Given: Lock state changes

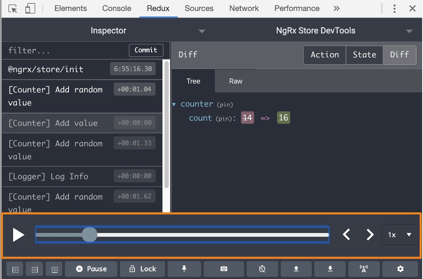Looking at the screenshot, I should coord(143,269).
